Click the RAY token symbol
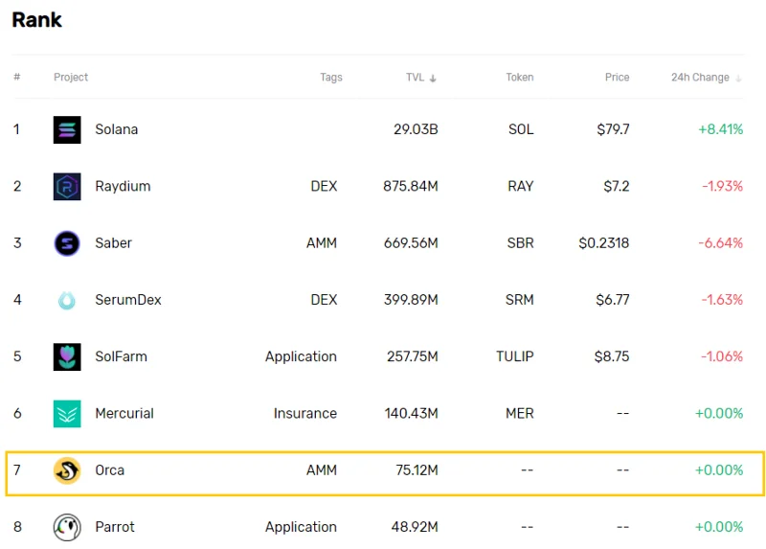Image resolution: width=766 pixels, height=549 pixels. point(520,186)
